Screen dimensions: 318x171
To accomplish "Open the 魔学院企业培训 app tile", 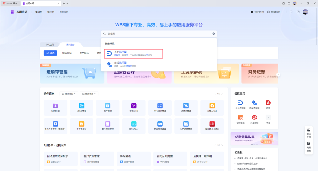I will (x=212, y=126).
